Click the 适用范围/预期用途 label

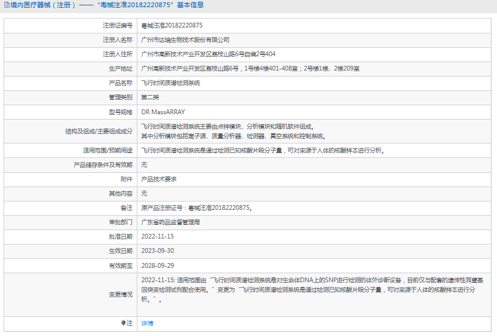pos(108,151)
